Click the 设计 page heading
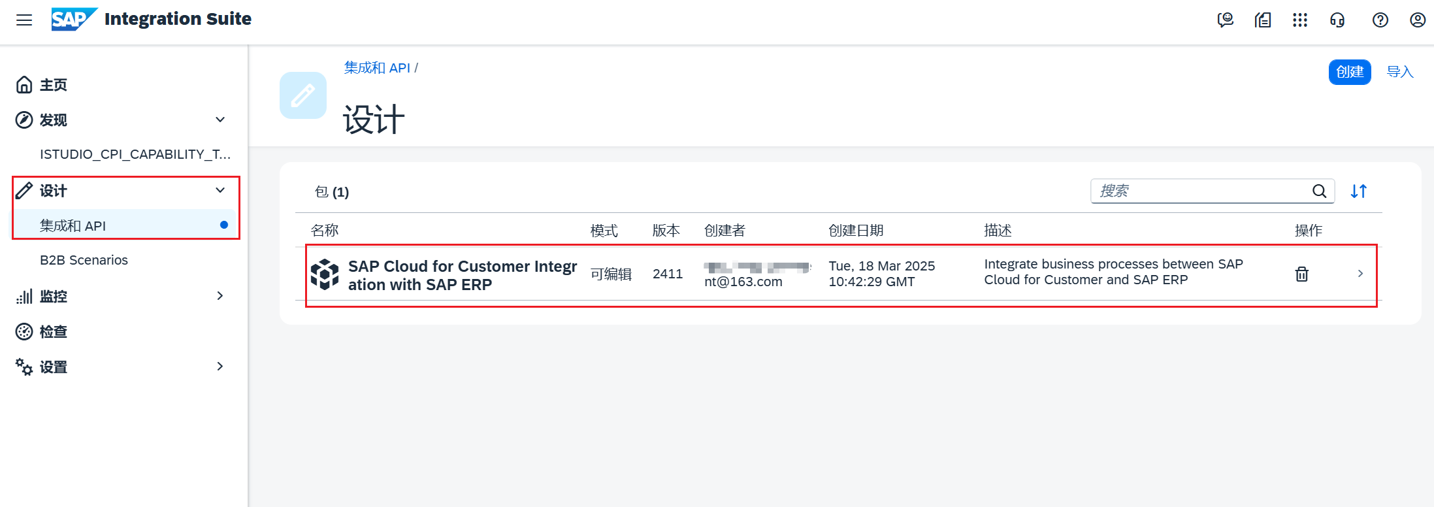1434x507 pixels. click(x=374, y=120)
